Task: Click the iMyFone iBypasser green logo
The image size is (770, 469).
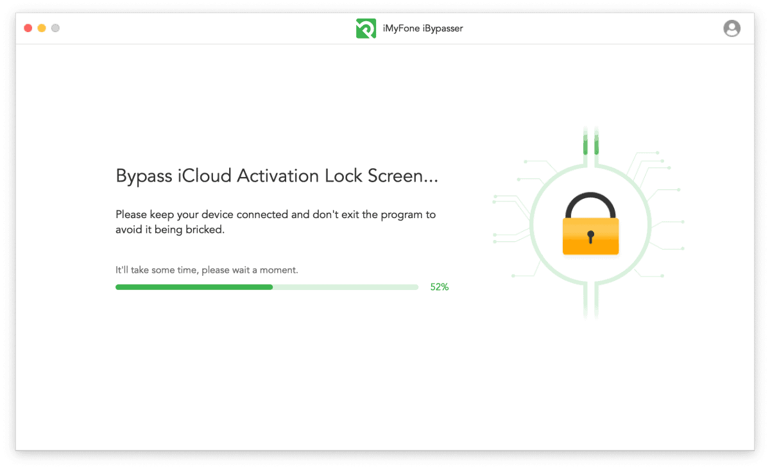Action: click(x=366, y=28)
